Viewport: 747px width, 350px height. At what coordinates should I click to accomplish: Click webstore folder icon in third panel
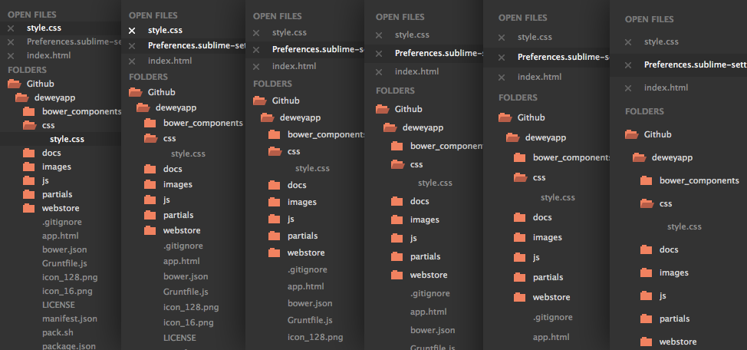[x=275, y=253]
